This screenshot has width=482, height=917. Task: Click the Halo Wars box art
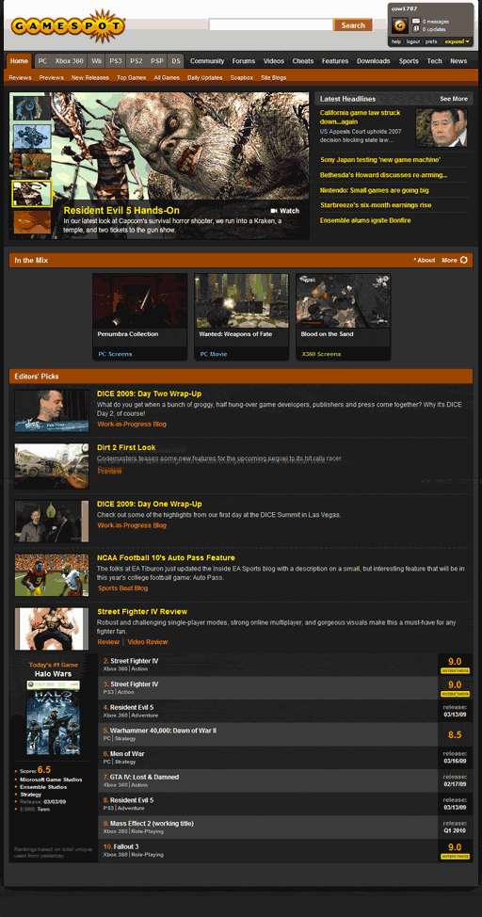[53, 717]
